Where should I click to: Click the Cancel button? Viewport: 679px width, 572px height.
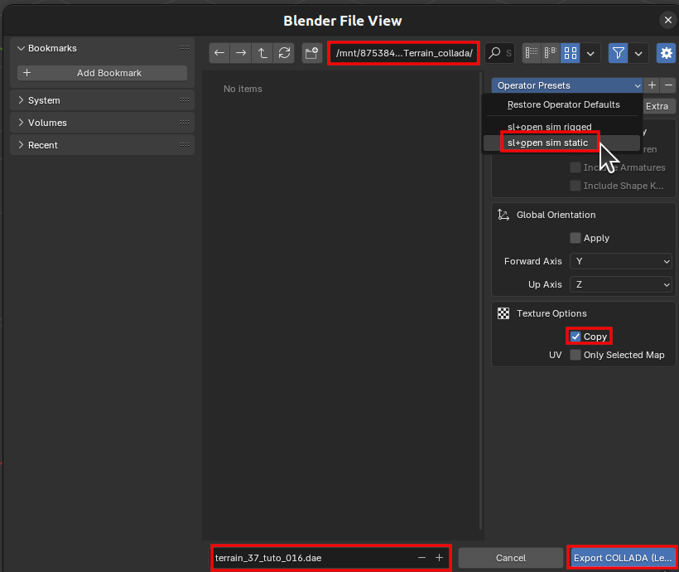[x=511, y=558]
